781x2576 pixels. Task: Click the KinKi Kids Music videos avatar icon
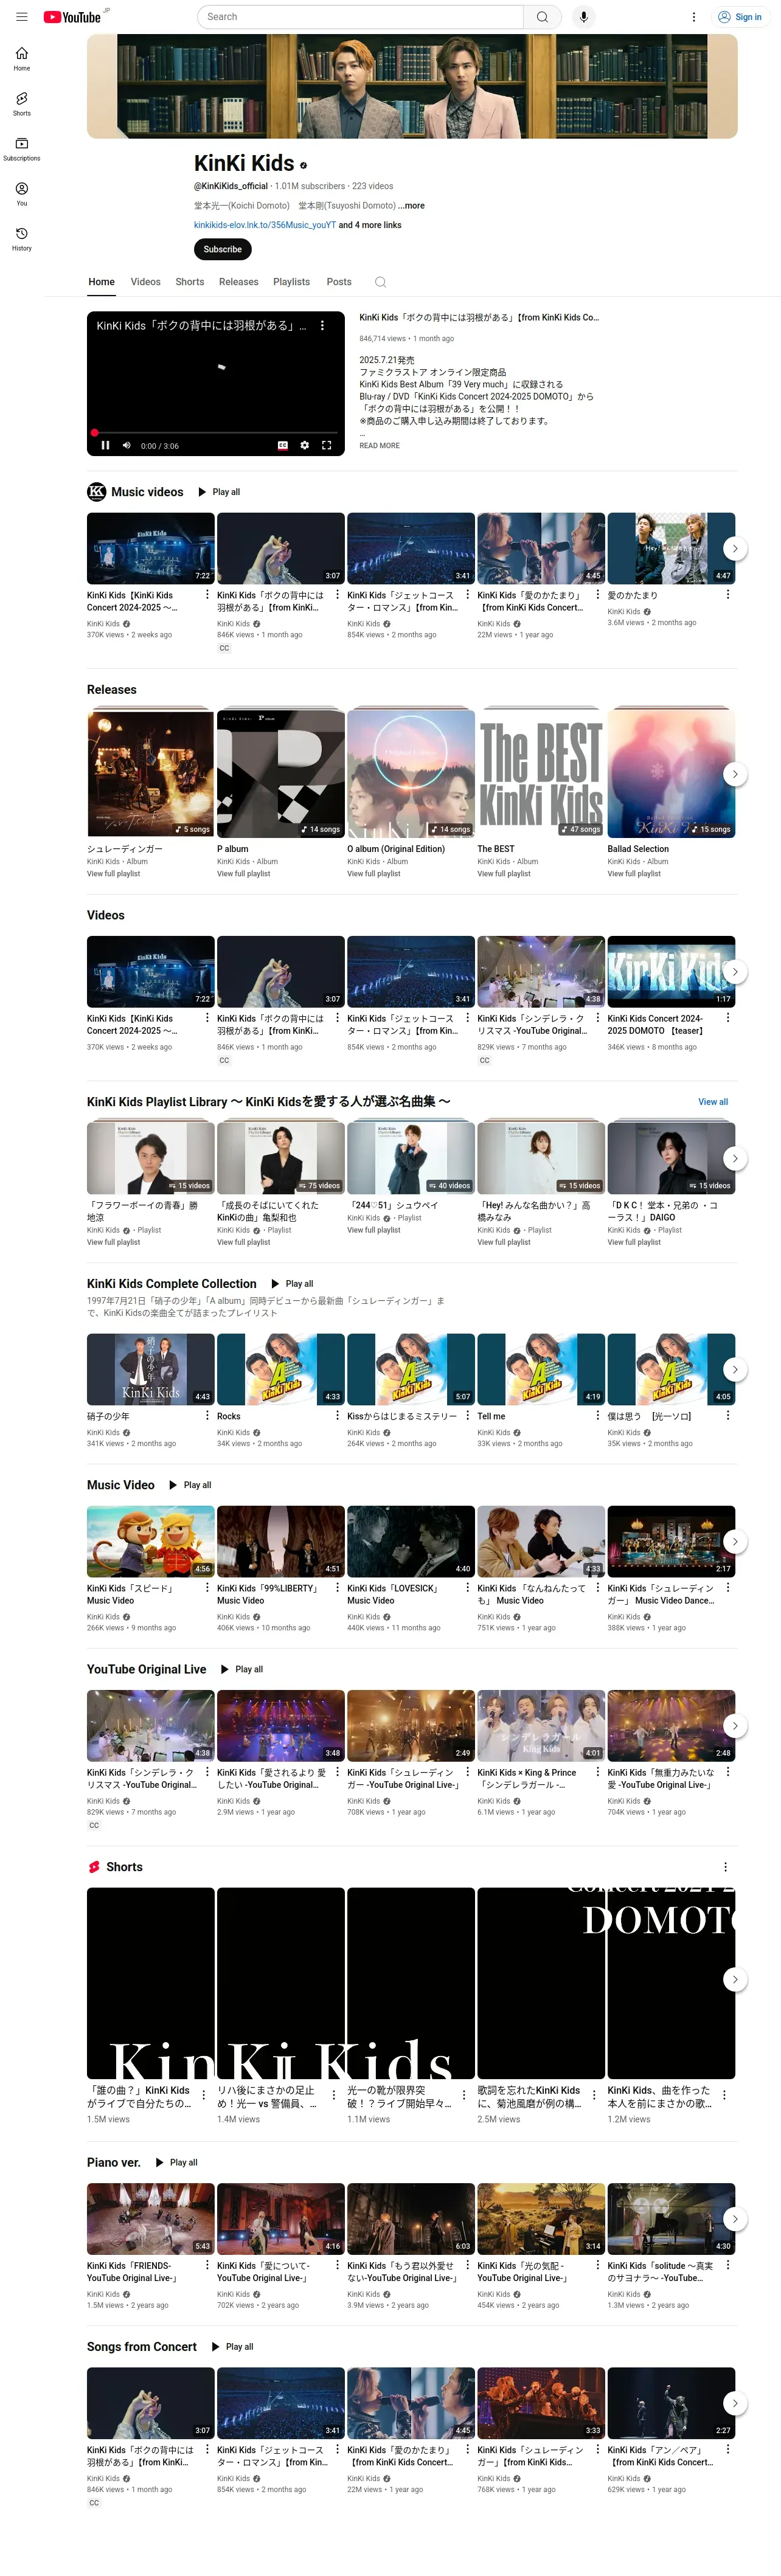tap(96, 492)
